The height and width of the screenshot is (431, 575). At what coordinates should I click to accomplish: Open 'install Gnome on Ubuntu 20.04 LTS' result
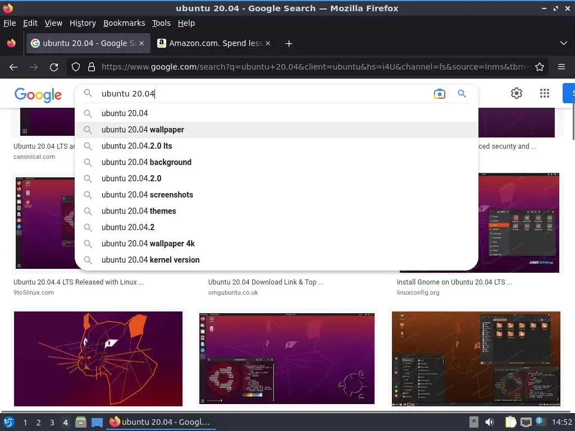pyautogui.click(x=455, y=282)
